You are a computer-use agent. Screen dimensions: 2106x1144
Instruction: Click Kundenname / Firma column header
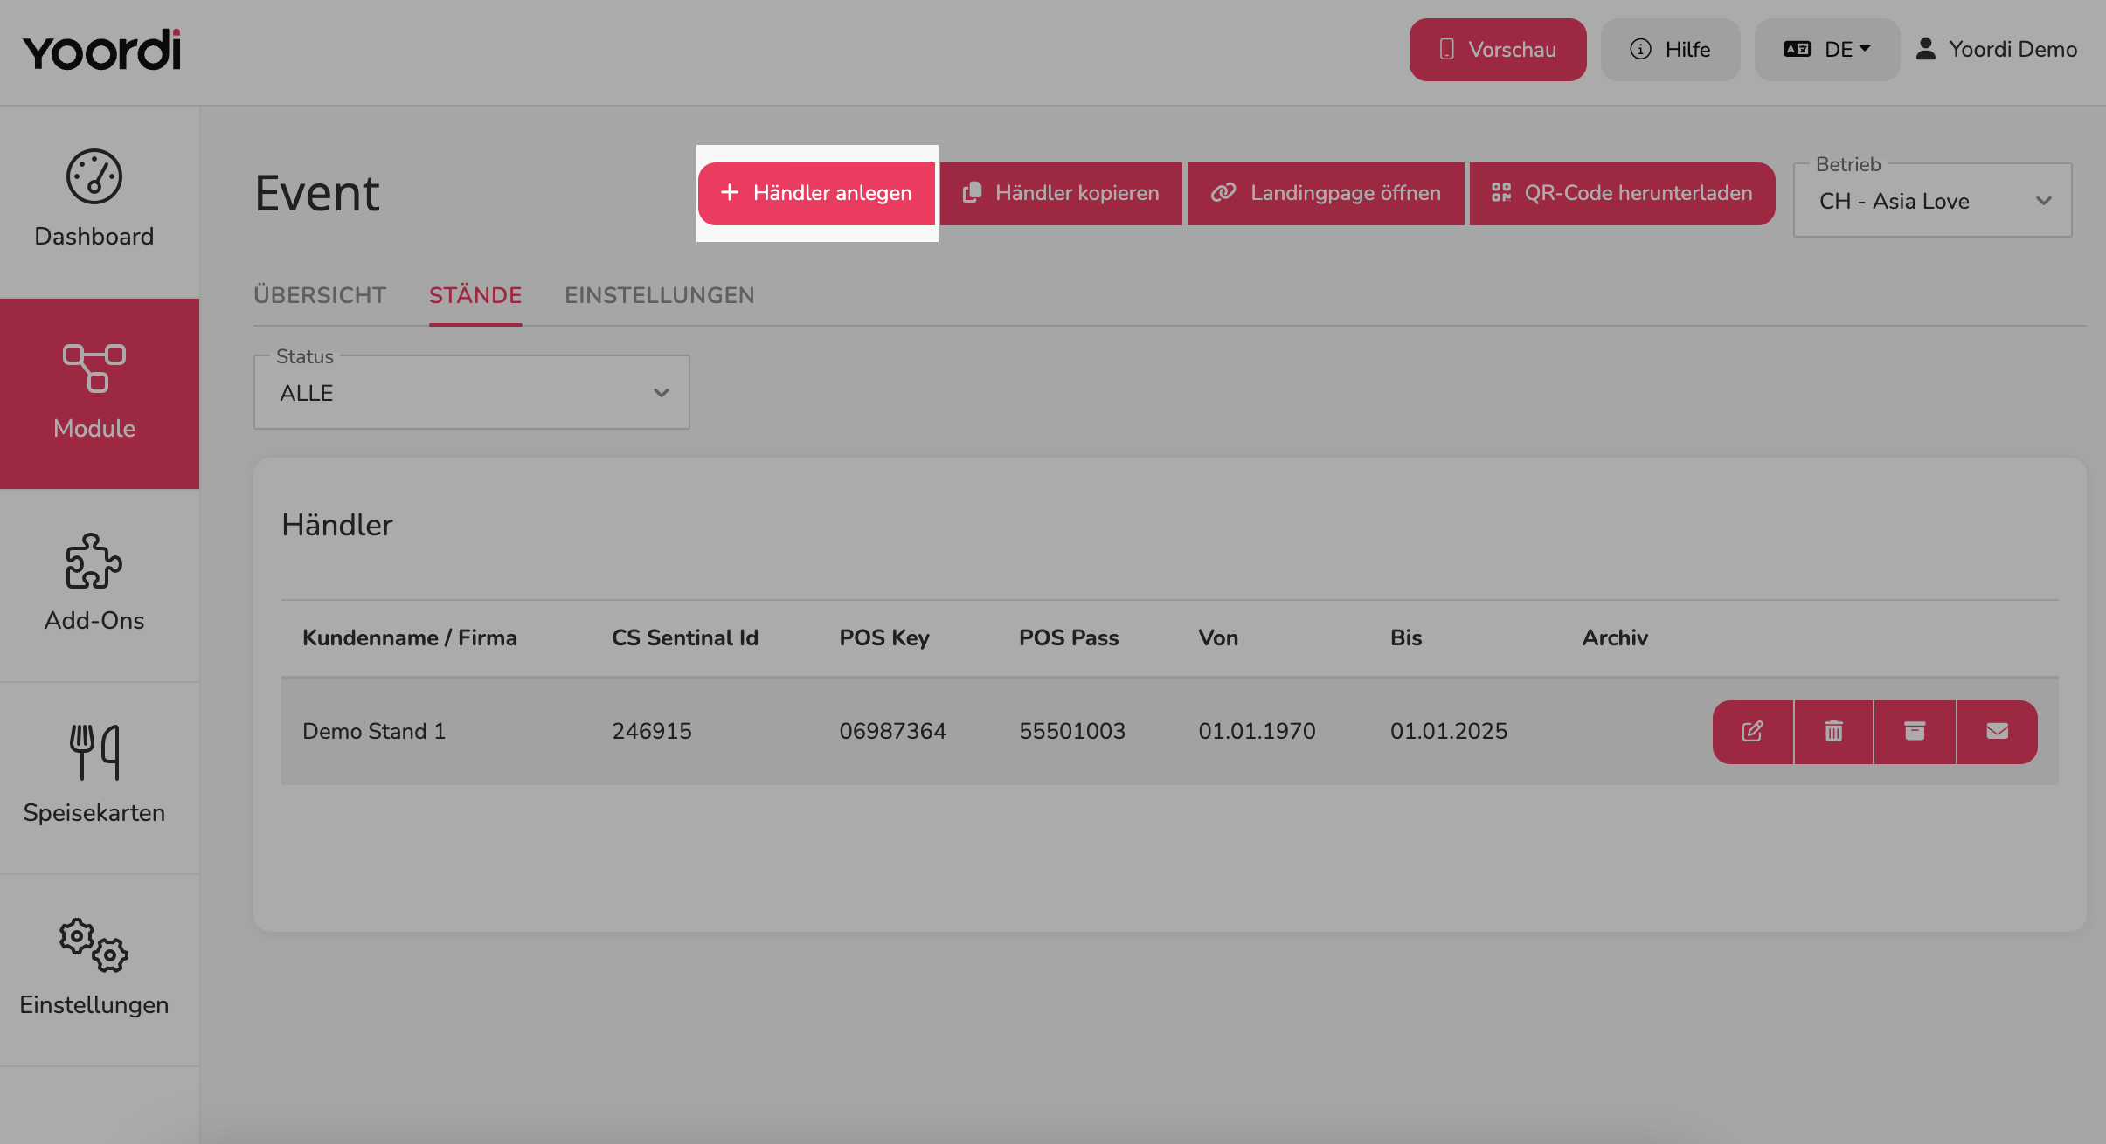point(410,638)
